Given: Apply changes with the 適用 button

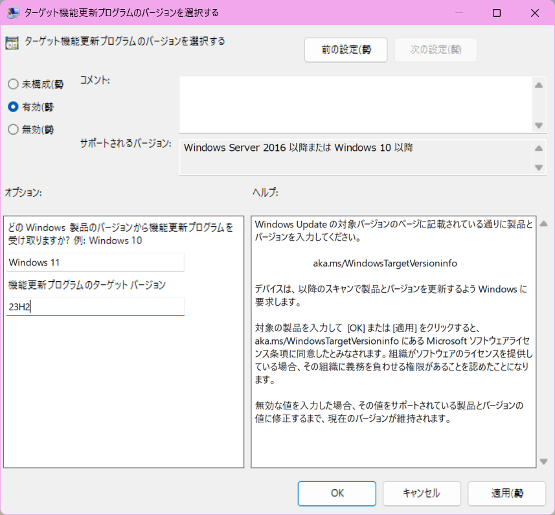Looking at the screenshot, I should coord(506,493).
